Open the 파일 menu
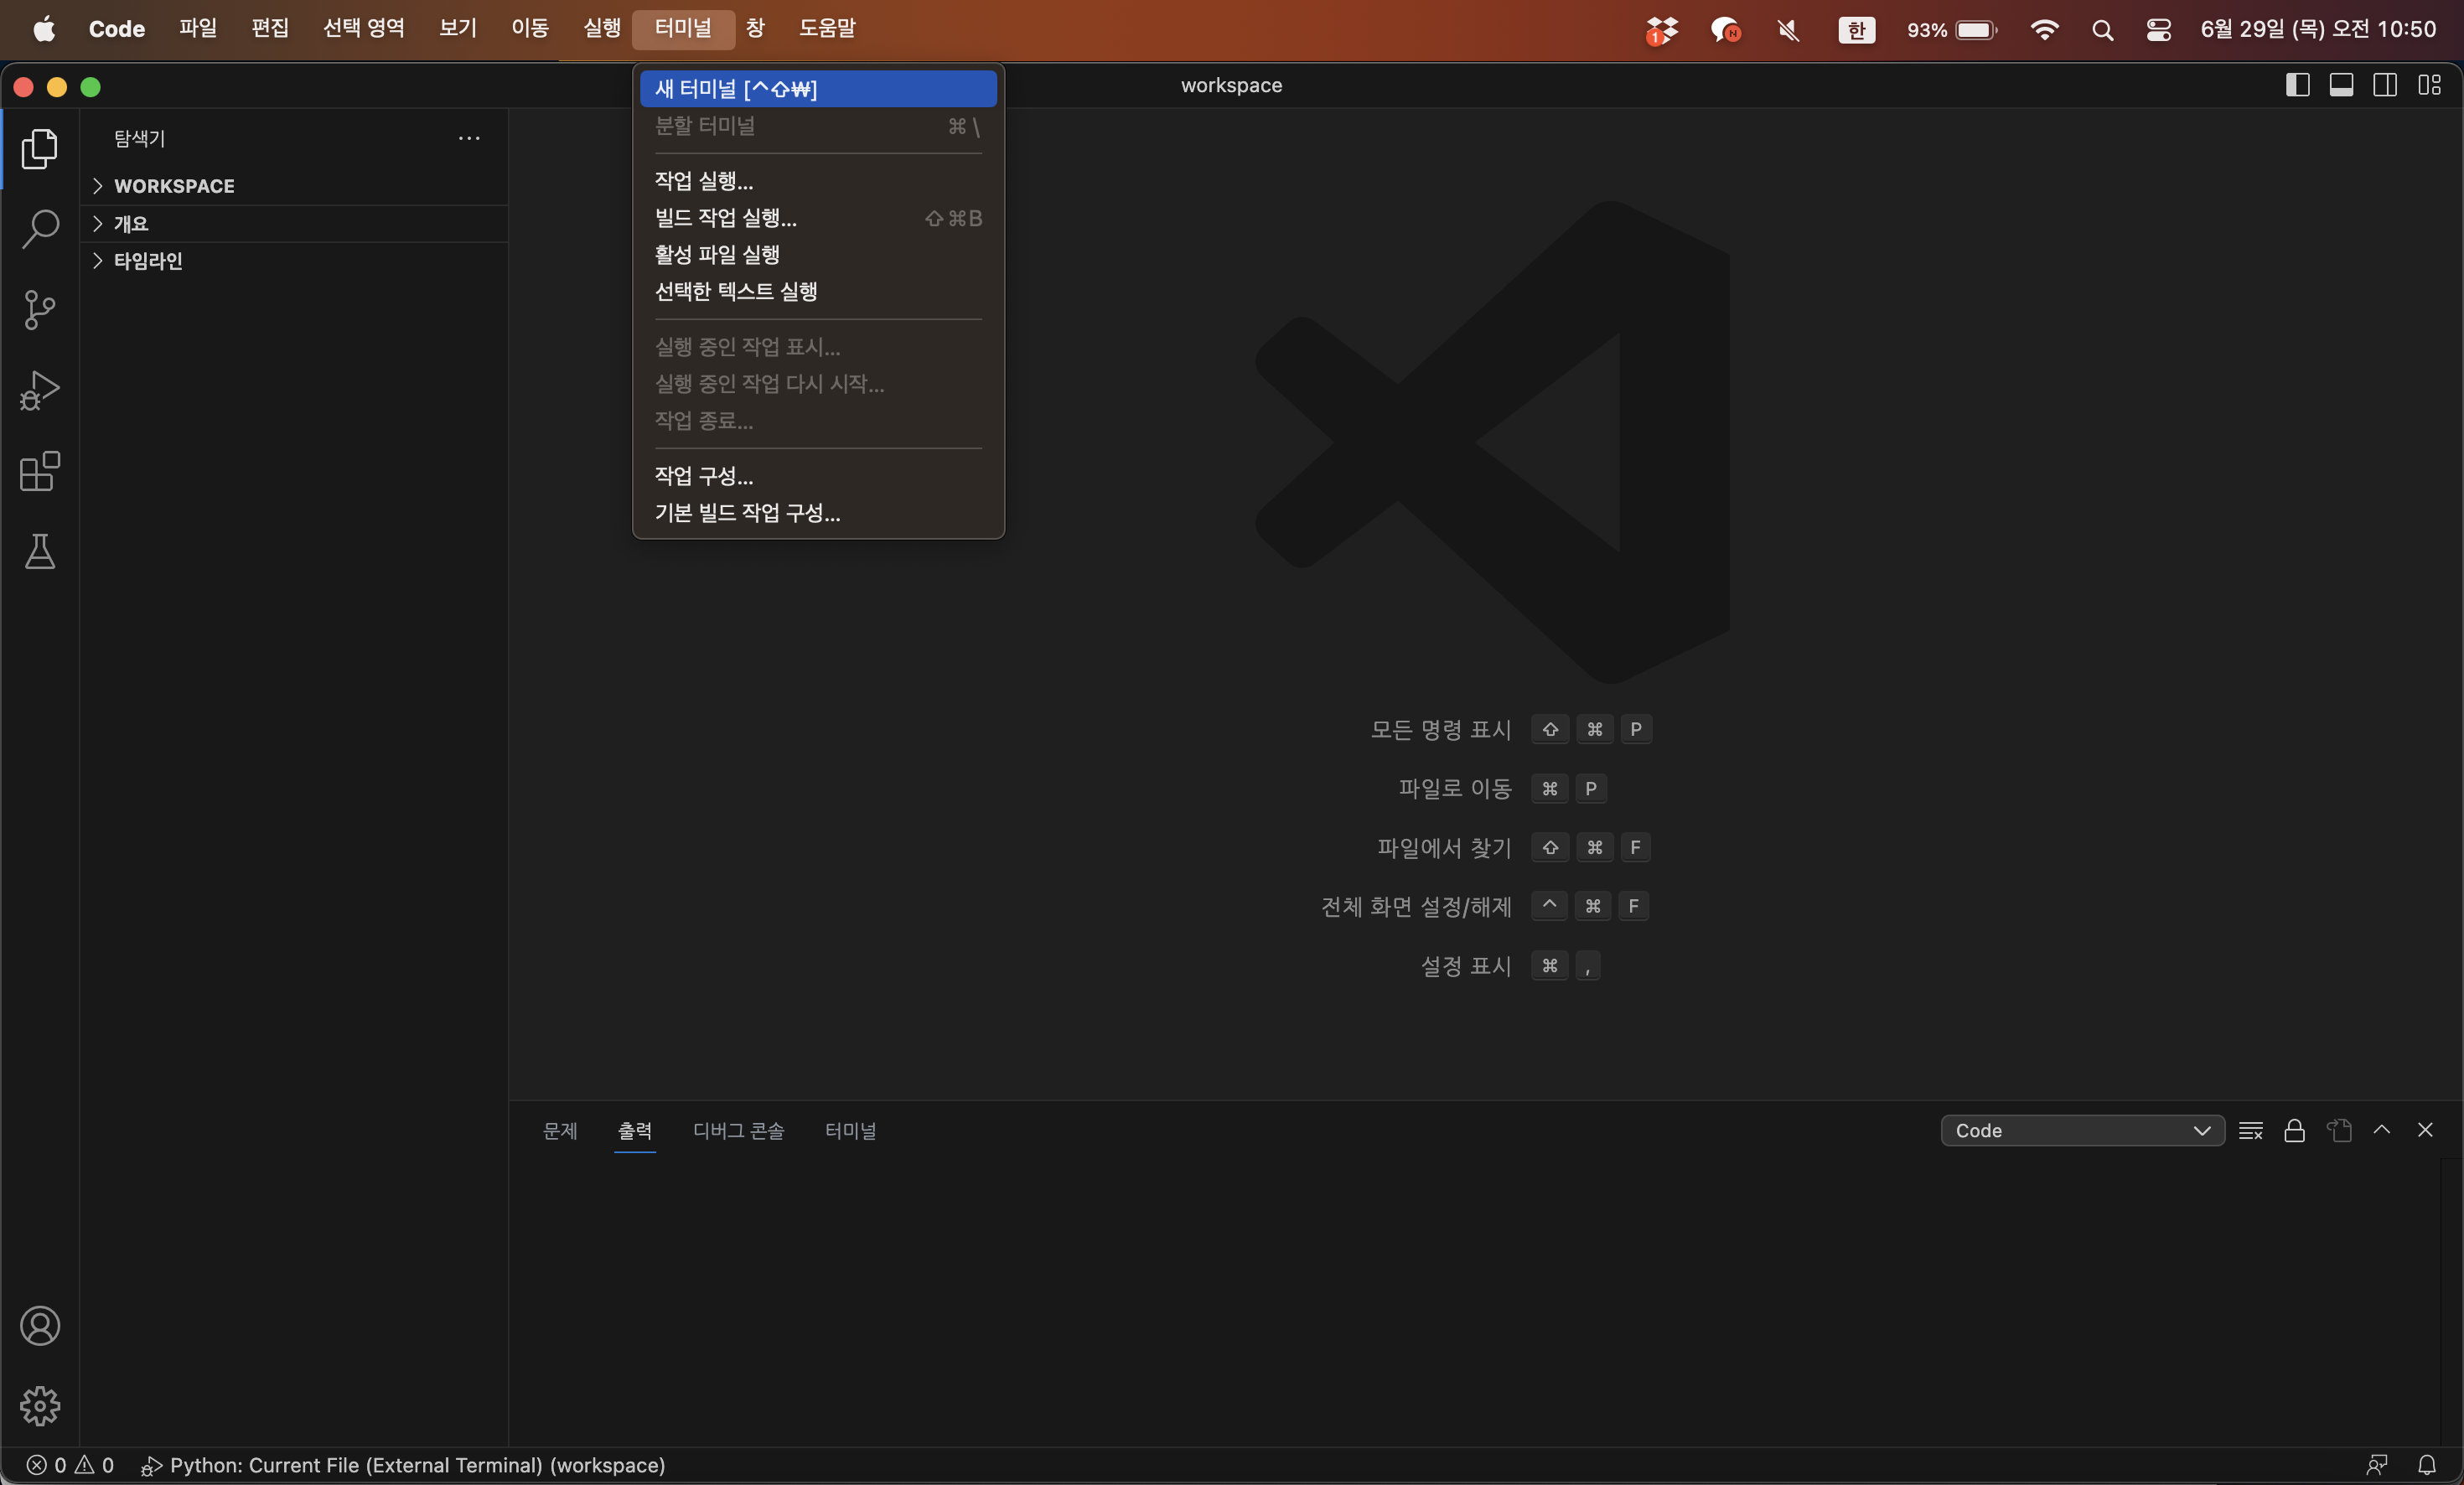2464x1485 pixels. point(198,28)
